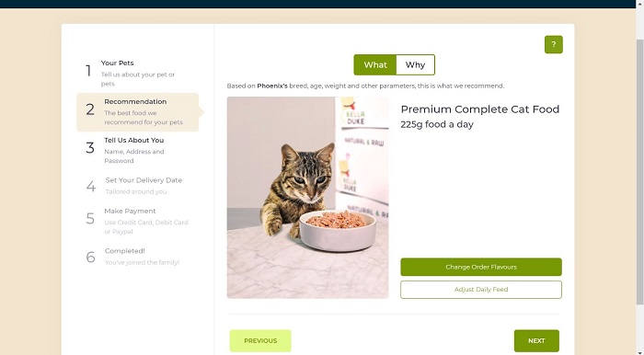Switch to the What tab
644x355 pixels.
click(x=375, y=65)
